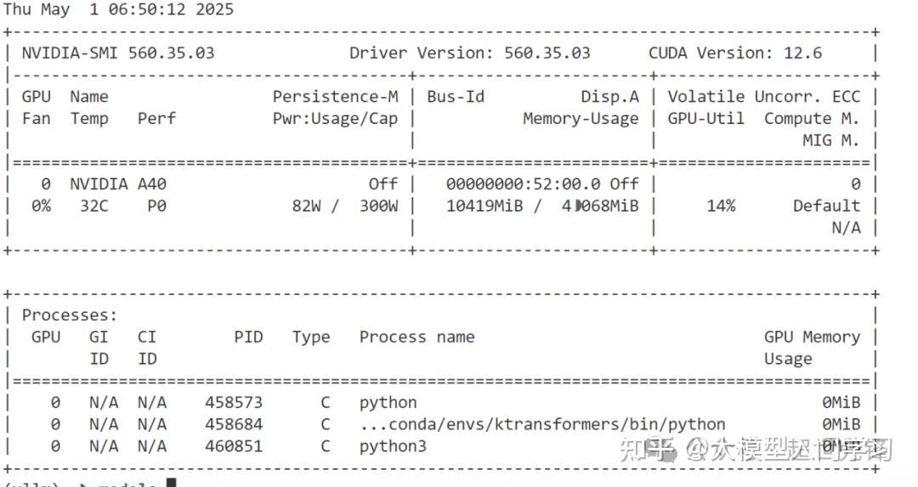The width and height of the screenshot is (918, 487).
Task: Select PID 458573 in the process table
Action: tap(234, 403)
